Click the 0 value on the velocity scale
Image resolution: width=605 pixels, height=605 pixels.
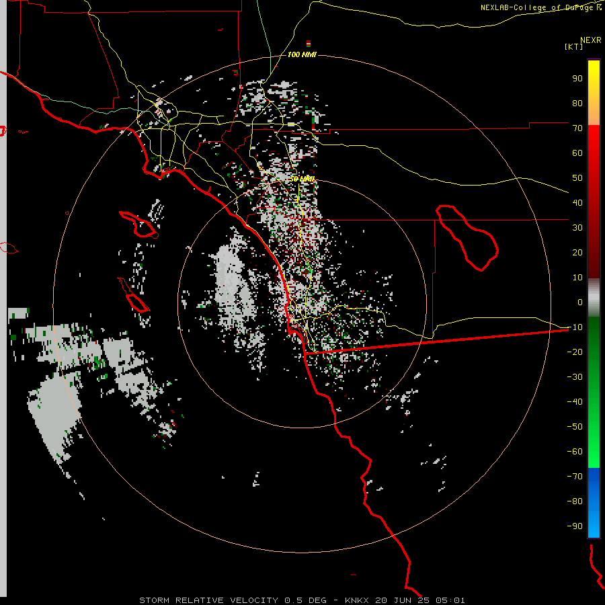point(580,302)
